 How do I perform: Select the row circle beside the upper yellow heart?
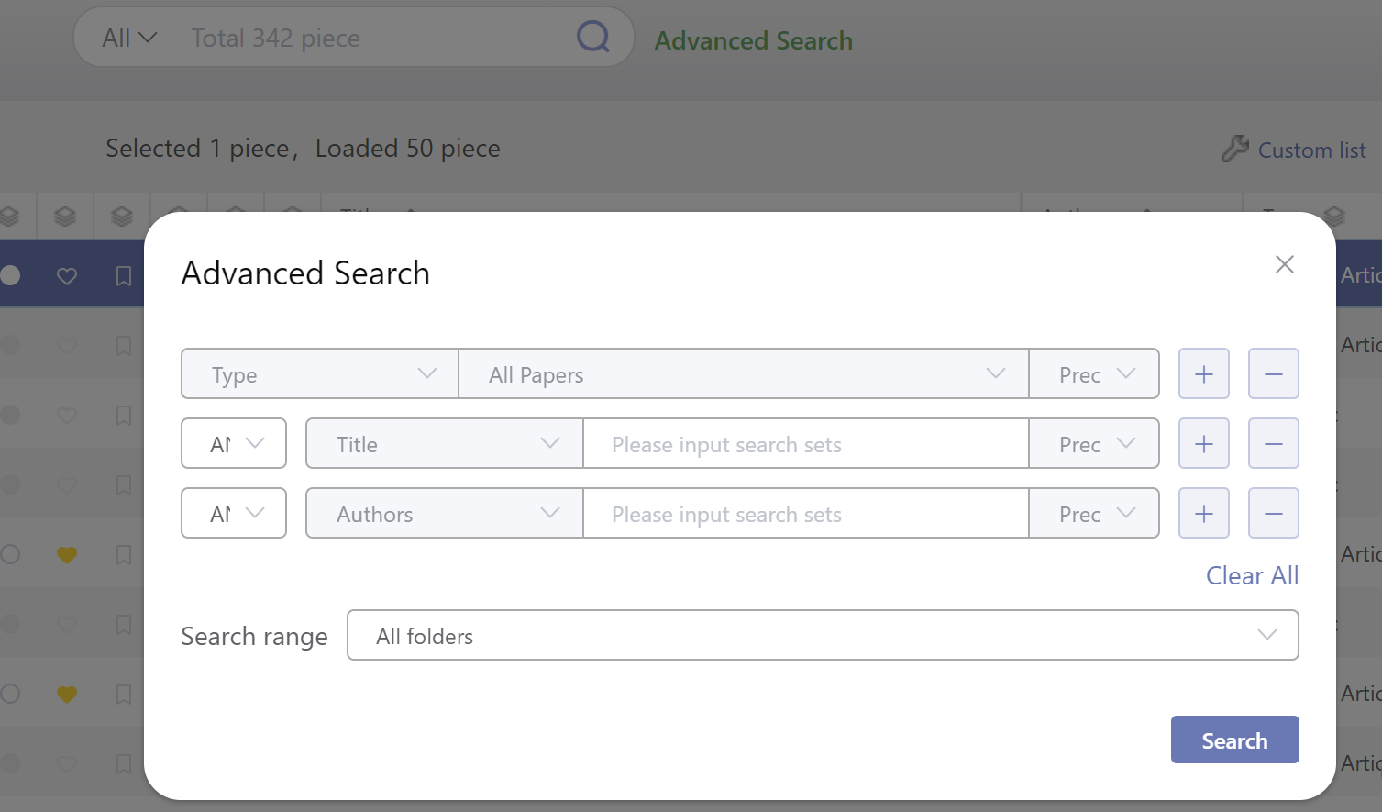[x=10, y=554]
